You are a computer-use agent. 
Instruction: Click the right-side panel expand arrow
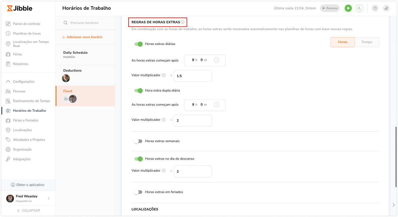click(394, 205)
